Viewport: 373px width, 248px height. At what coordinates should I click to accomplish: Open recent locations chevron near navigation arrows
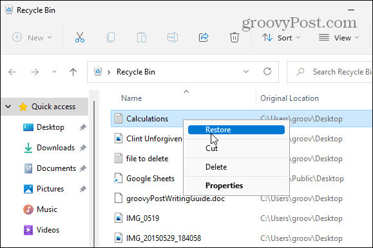coord(55,72)
